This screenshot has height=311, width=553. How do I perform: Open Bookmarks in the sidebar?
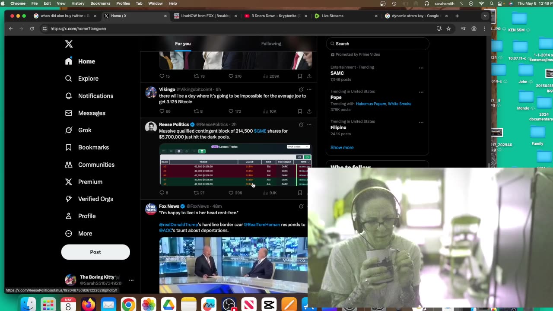(x=87, y=147)
